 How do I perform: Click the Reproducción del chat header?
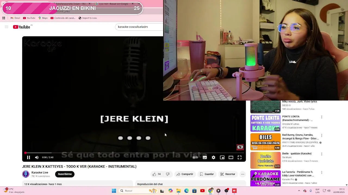(x=150, y=184)
